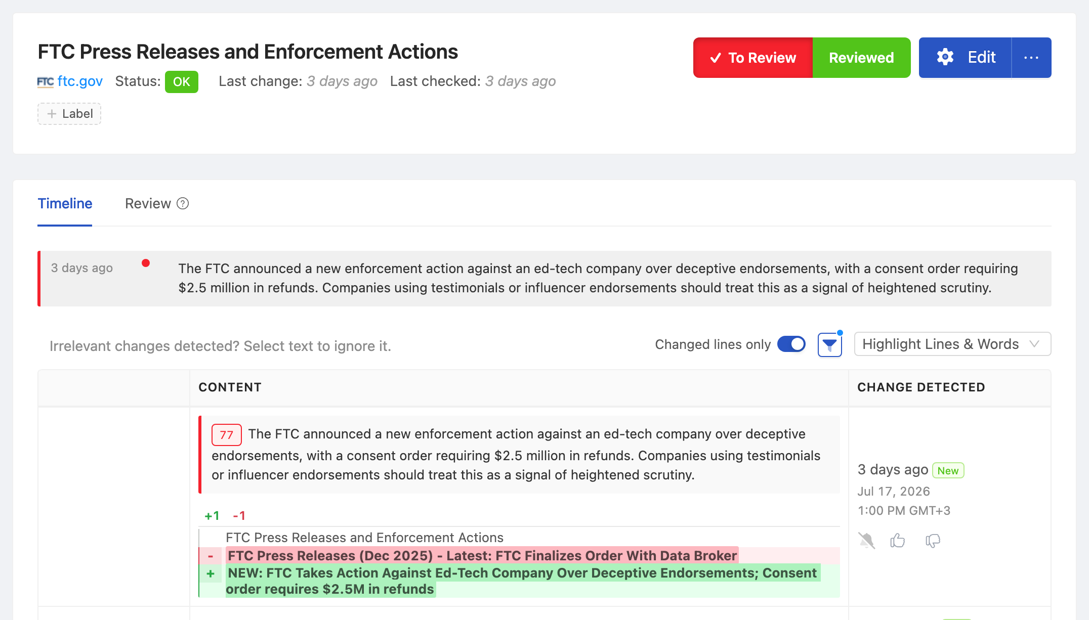Screen dimensions: 1089x620
Task: Click the green New badge
Action: tap(948, 471)
